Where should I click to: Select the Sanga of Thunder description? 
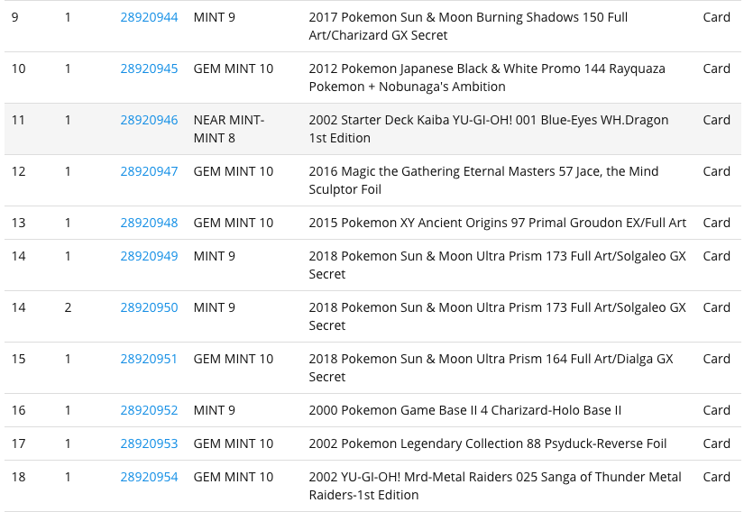(495, 486)
